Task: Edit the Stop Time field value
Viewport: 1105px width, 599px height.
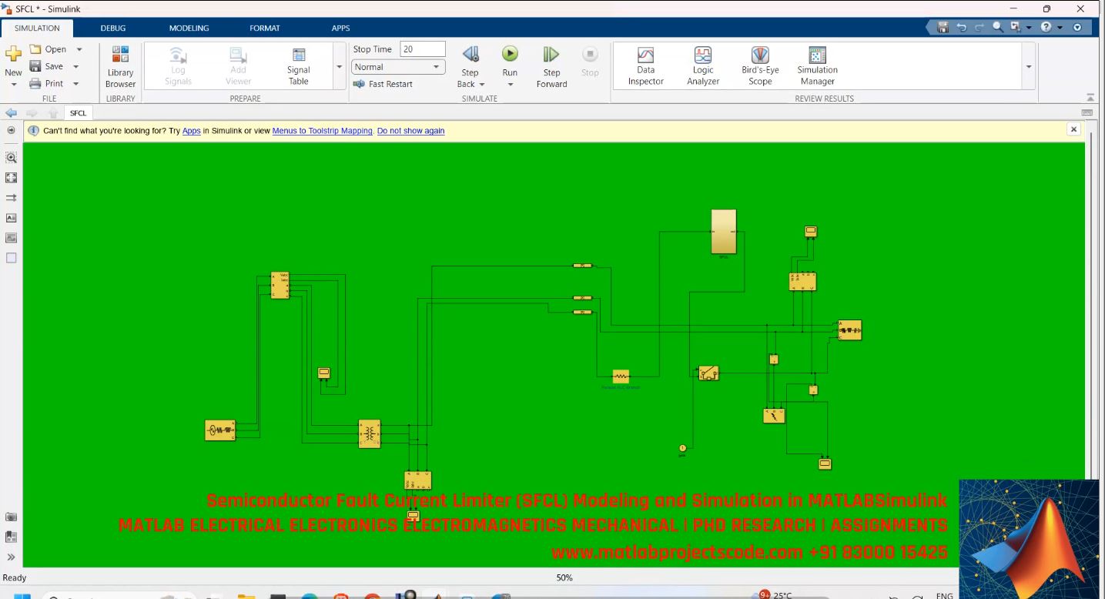Action: 422,49
